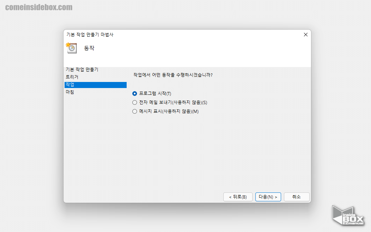Viewport: 371px width, 232px height.
Task: Select 메시지 표시 option
Action: coord(134,111)
